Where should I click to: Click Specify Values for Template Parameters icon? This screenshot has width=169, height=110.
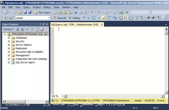pos(159,18)
